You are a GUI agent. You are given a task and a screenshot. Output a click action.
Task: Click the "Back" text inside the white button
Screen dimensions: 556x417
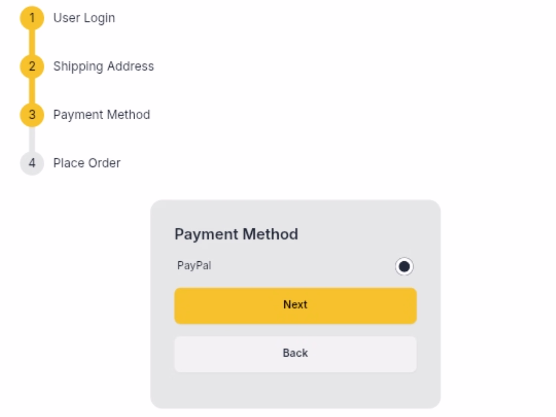295,353
